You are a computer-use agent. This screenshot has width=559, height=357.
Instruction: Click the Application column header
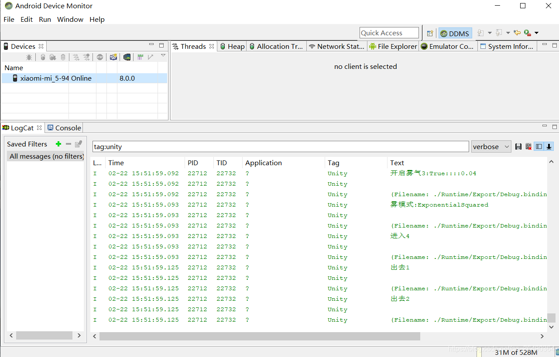pos(283,163)
